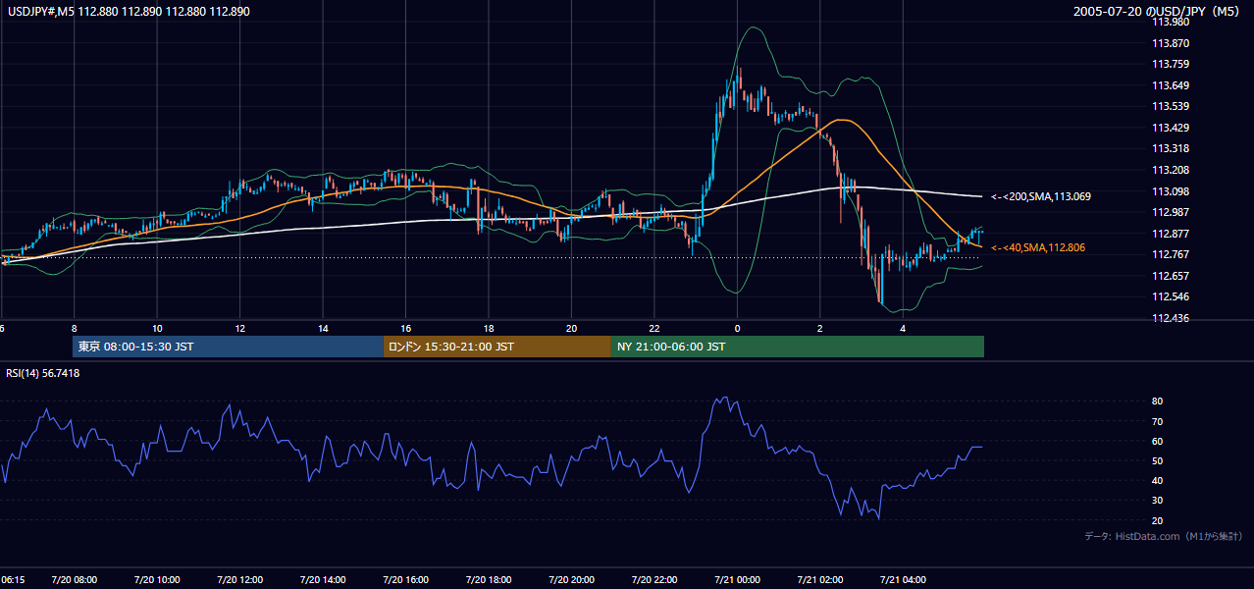The image size is (1254, 589).
Task: Click the 7/20 08:00 date label
Action: point(74,580)
